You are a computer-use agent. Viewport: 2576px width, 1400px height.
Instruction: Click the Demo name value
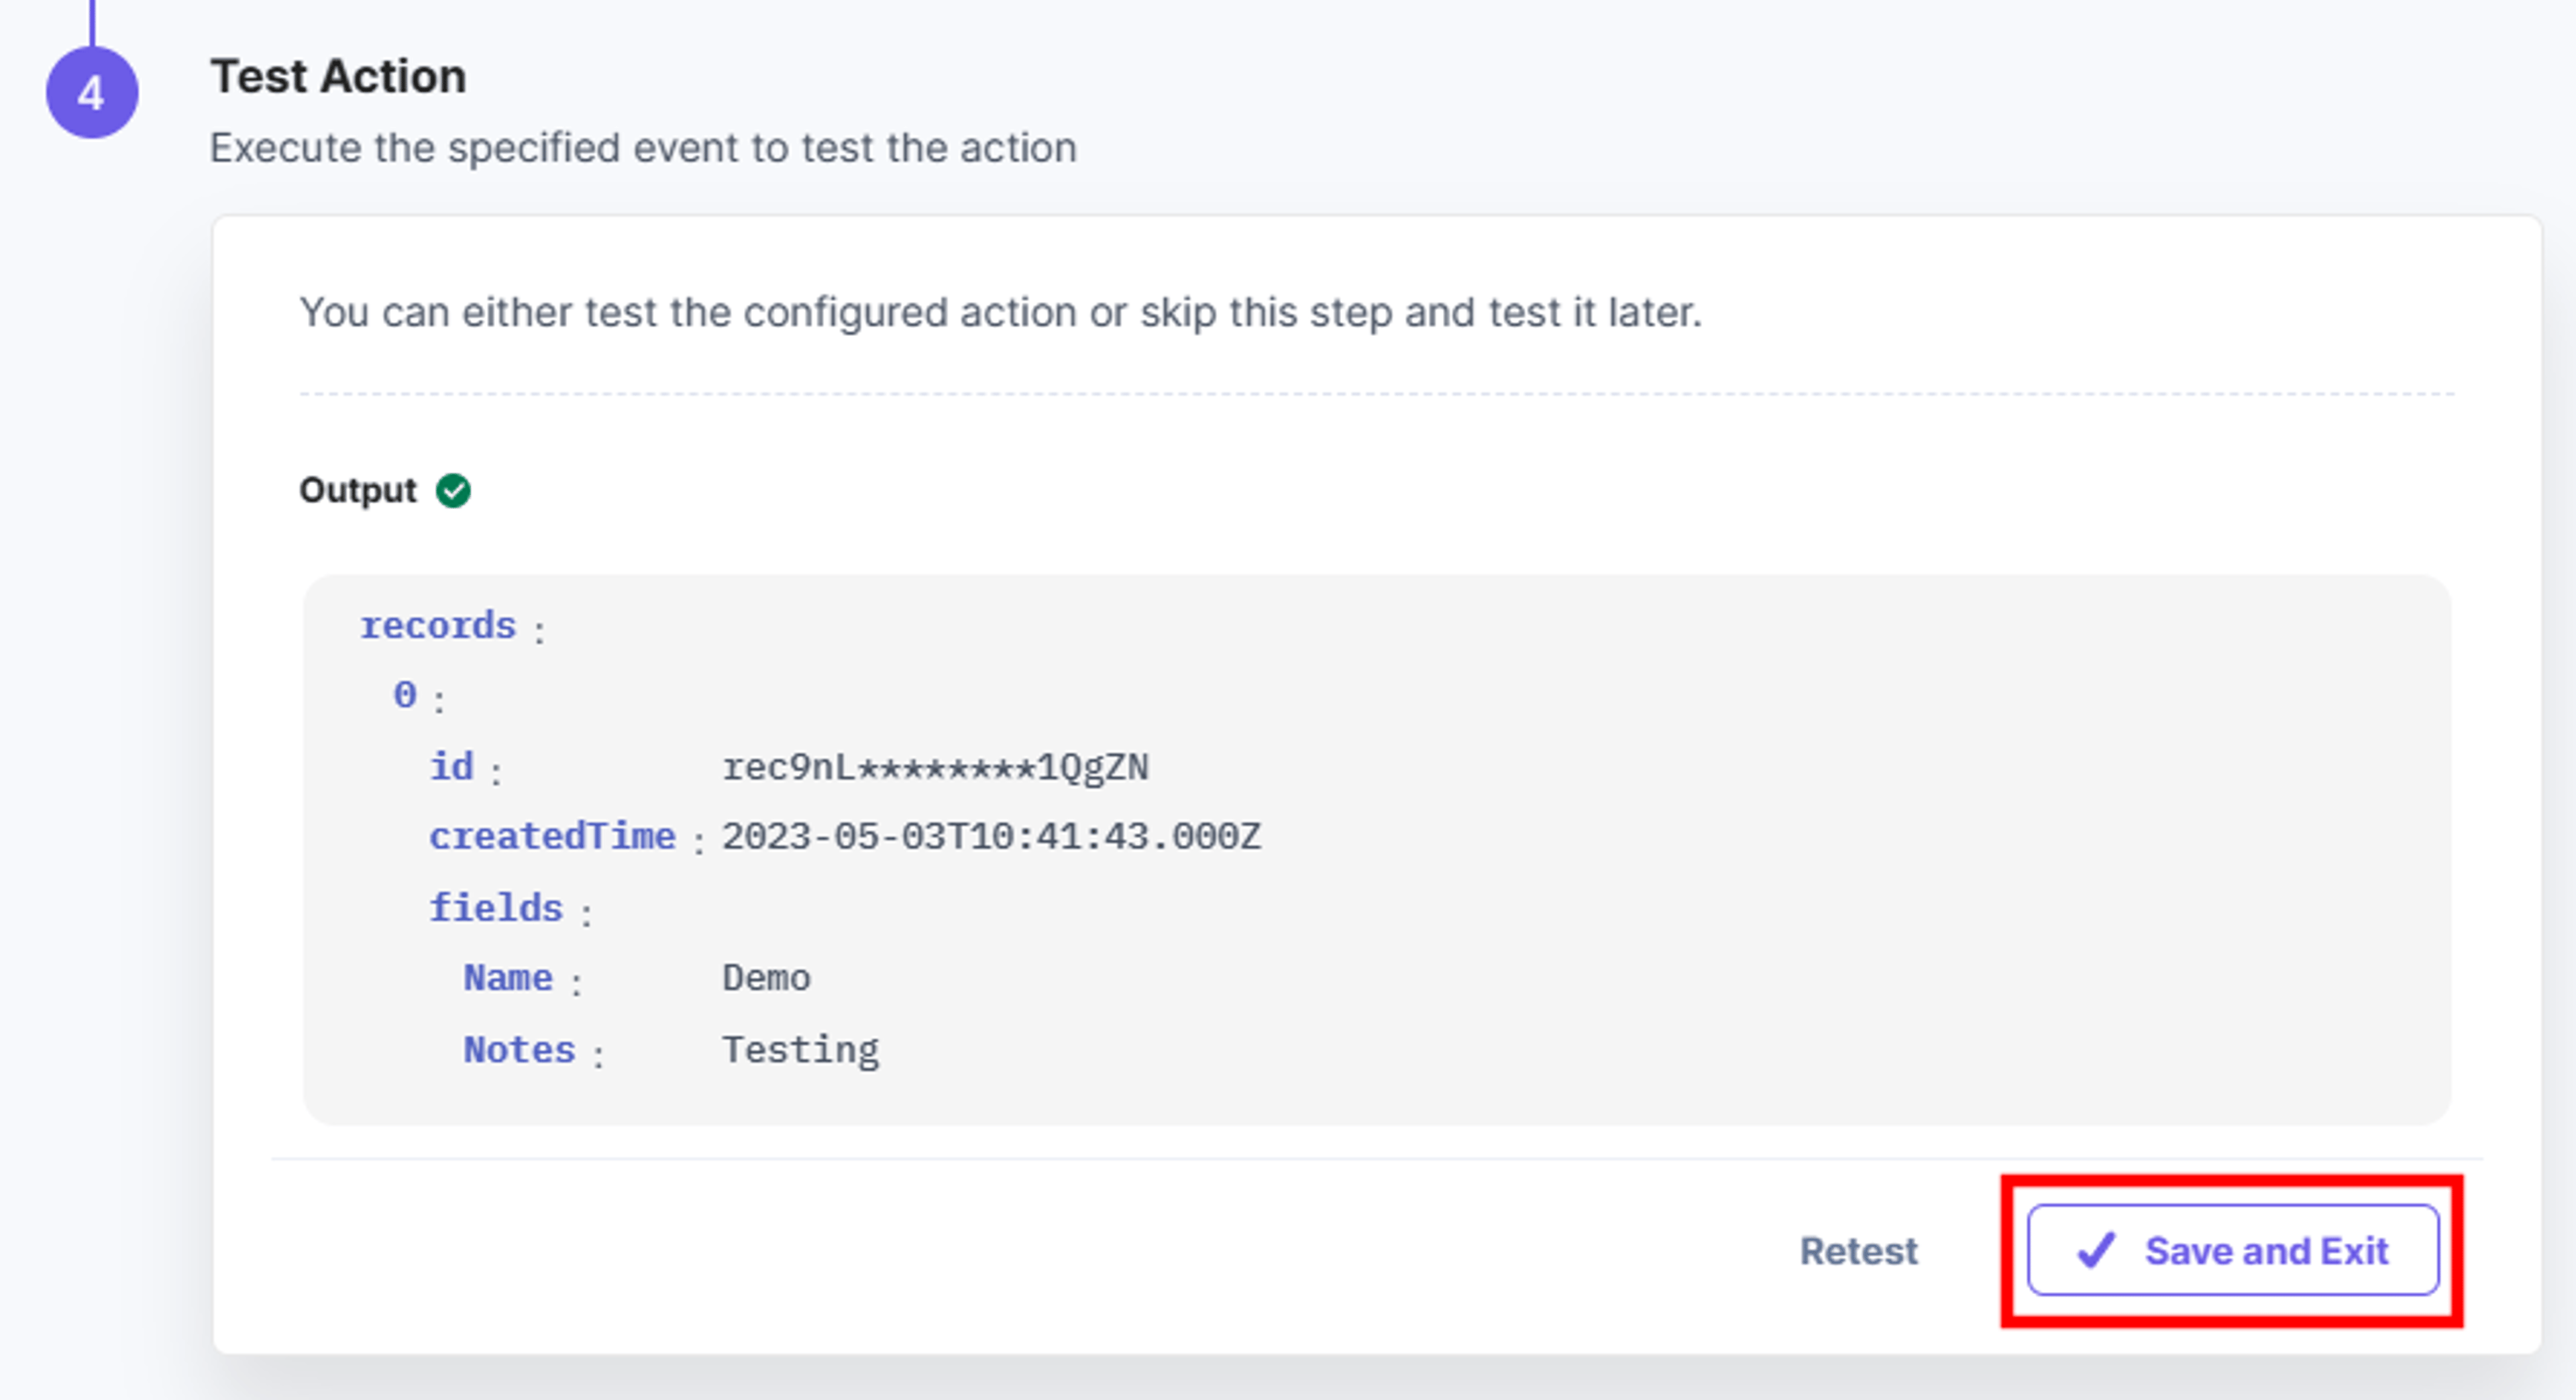pos(766,978)
